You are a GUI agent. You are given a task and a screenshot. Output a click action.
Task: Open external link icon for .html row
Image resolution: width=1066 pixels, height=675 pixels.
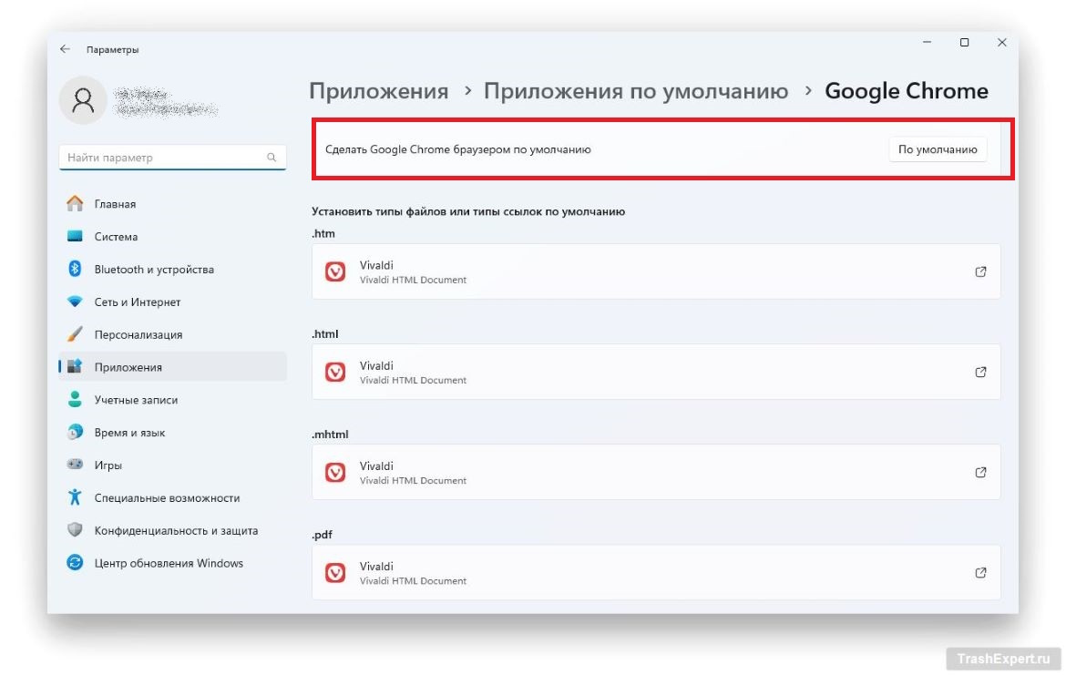[x=980, y=372]
